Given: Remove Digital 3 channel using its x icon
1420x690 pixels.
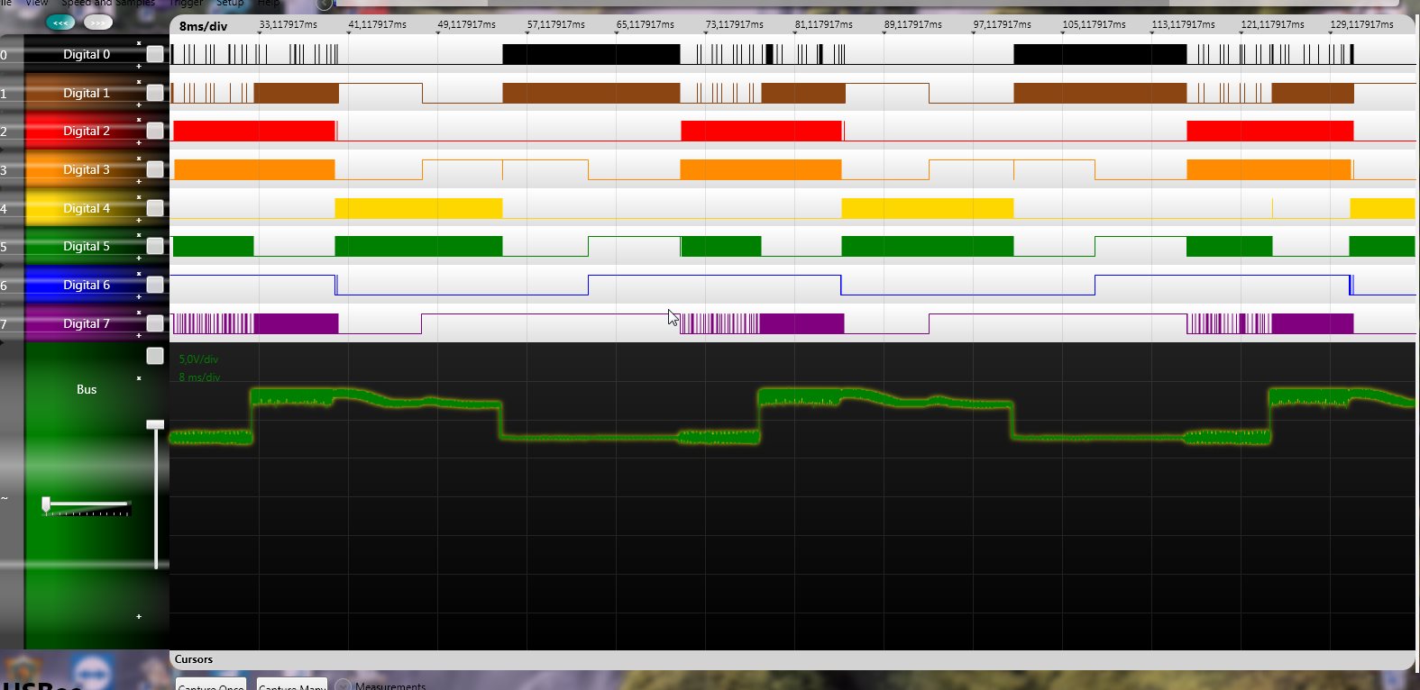Looking at the screenshot, I should point(139,159).
